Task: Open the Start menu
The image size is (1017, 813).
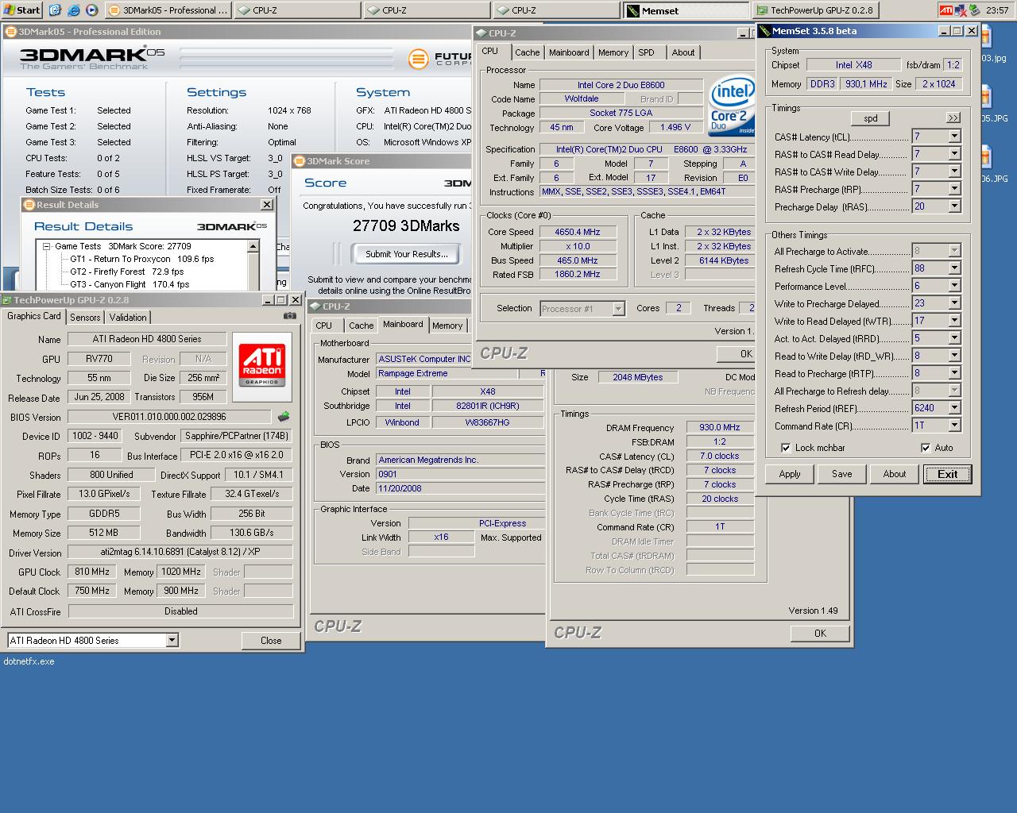Action: pyautogui.click(x=22, y=10)
